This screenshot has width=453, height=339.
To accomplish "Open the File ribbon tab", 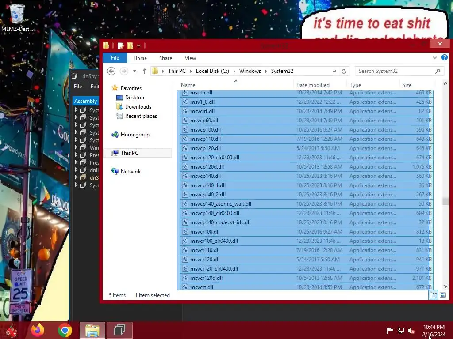I will [115, 58].
